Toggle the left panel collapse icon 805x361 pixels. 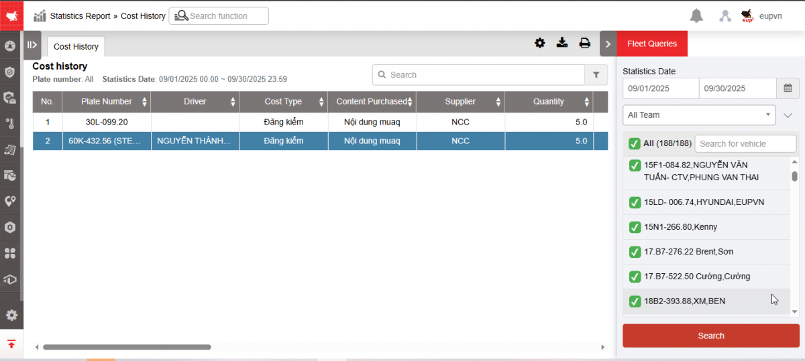pos(32,45)
